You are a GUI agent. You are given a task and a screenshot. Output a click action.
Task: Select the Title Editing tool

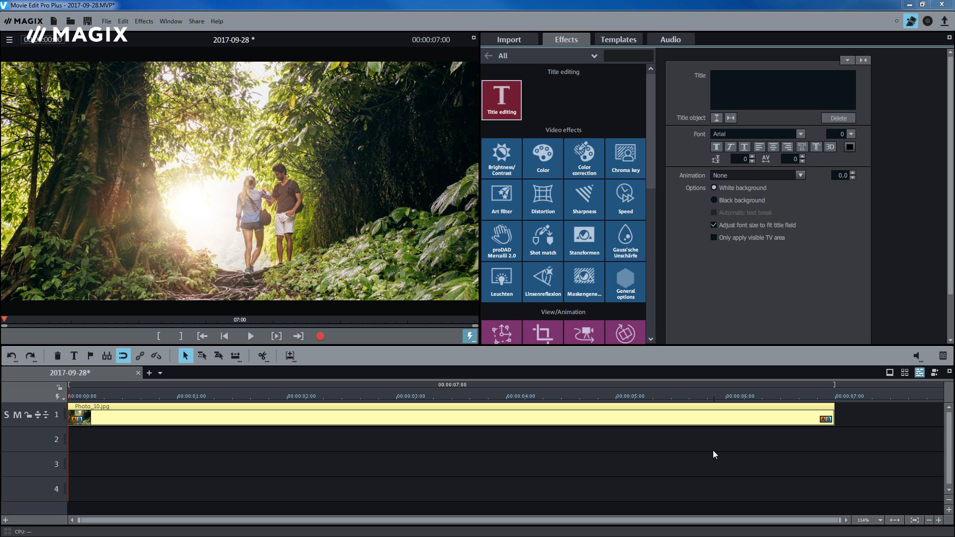(501, 99)
